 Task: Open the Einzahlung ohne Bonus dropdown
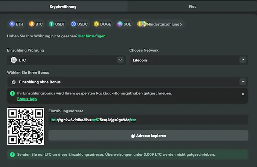(x=127, y=82)
